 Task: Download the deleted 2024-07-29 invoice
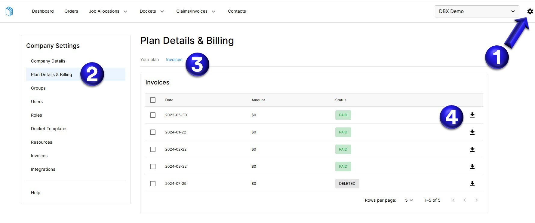(472, 184)
